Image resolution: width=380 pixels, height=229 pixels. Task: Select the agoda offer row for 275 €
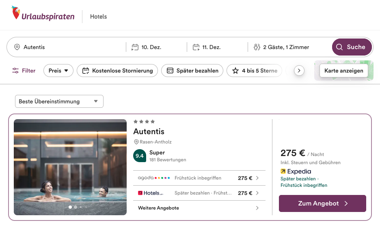point(199,178)
